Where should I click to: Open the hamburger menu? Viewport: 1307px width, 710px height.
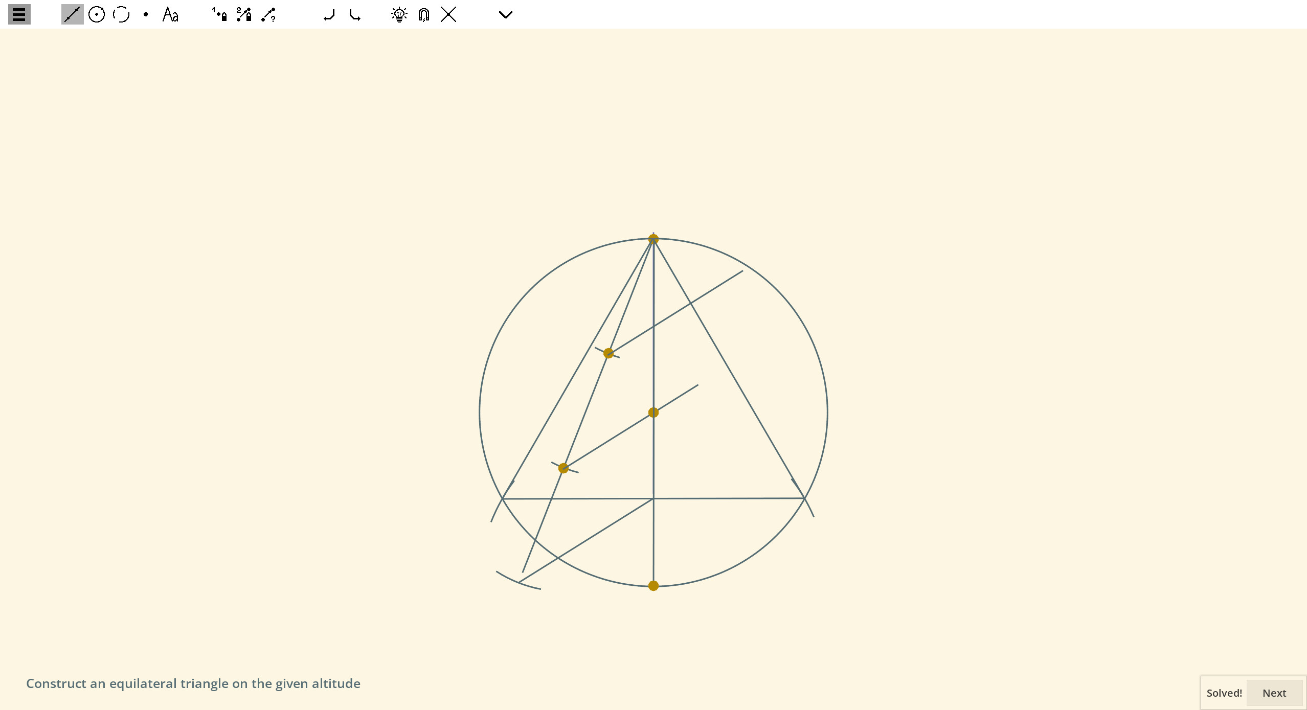point(19,14)
